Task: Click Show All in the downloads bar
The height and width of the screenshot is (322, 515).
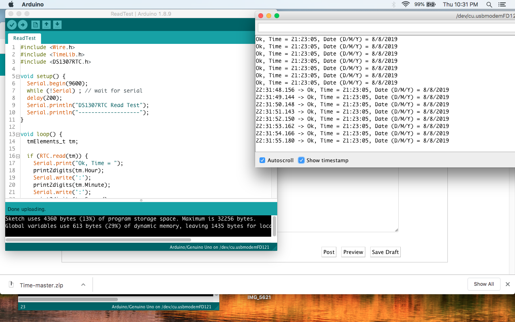Action: coord(484,284)
